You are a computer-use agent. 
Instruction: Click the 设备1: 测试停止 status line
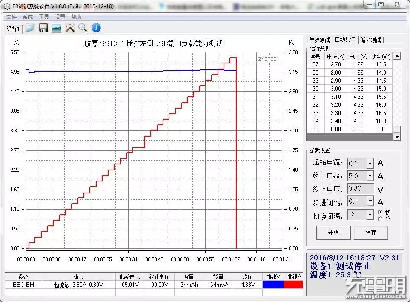click(341, 266)
